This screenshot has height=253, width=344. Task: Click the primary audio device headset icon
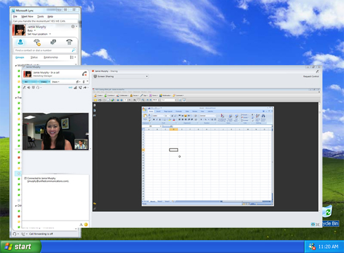[x=15, y=234]
